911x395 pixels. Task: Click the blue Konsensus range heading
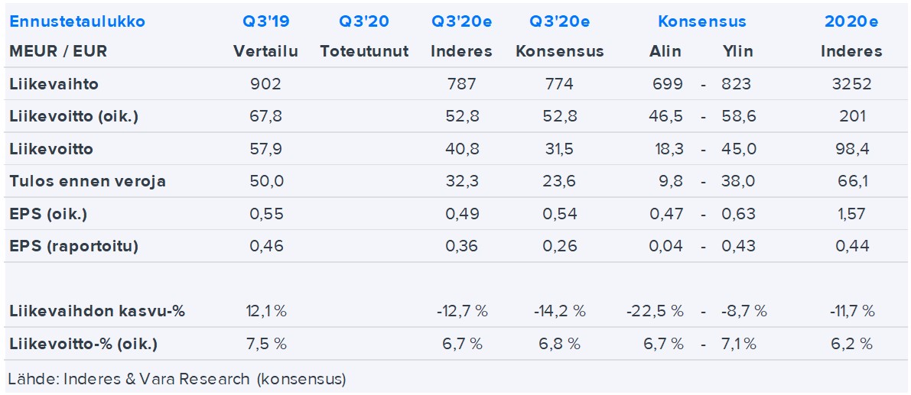click(x=701, y=21)
